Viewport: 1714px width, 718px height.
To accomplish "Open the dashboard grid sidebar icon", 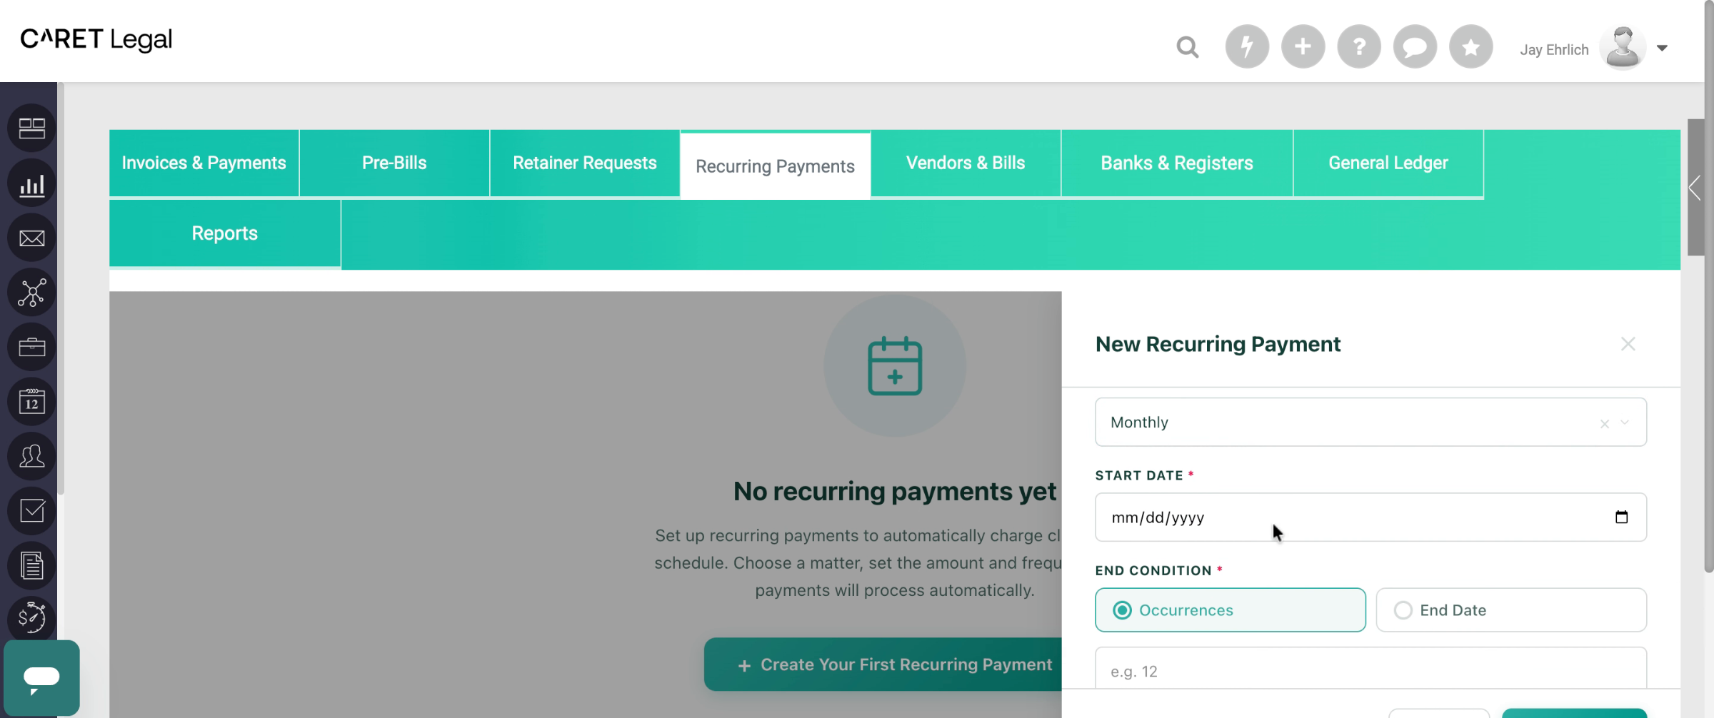I will tap(31, 128).
